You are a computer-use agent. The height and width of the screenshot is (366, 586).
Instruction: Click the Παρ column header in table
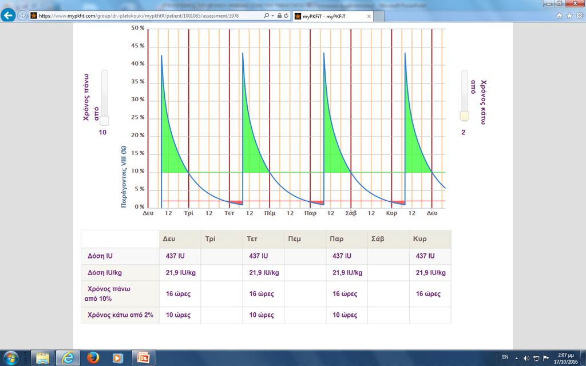[x=346, y=239]
